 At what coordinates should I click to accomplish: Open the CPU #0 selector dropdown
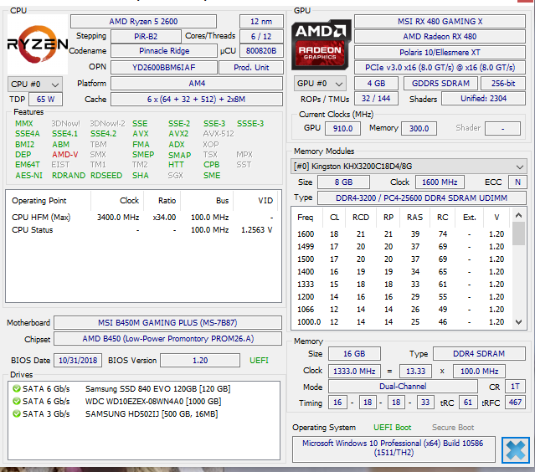(x=35, y=84)
